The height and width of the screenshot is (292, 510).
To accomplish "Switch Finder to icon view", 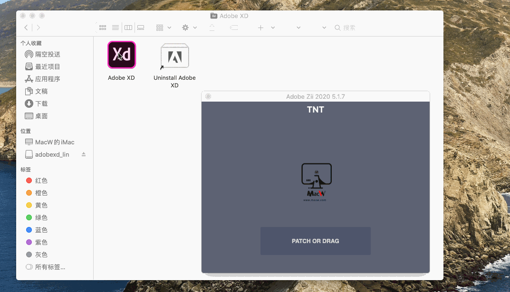I will [103, 28].
